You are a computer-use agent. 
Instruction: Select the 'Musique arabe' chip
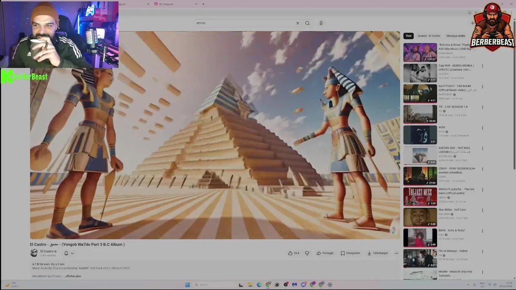coord(456,36)
